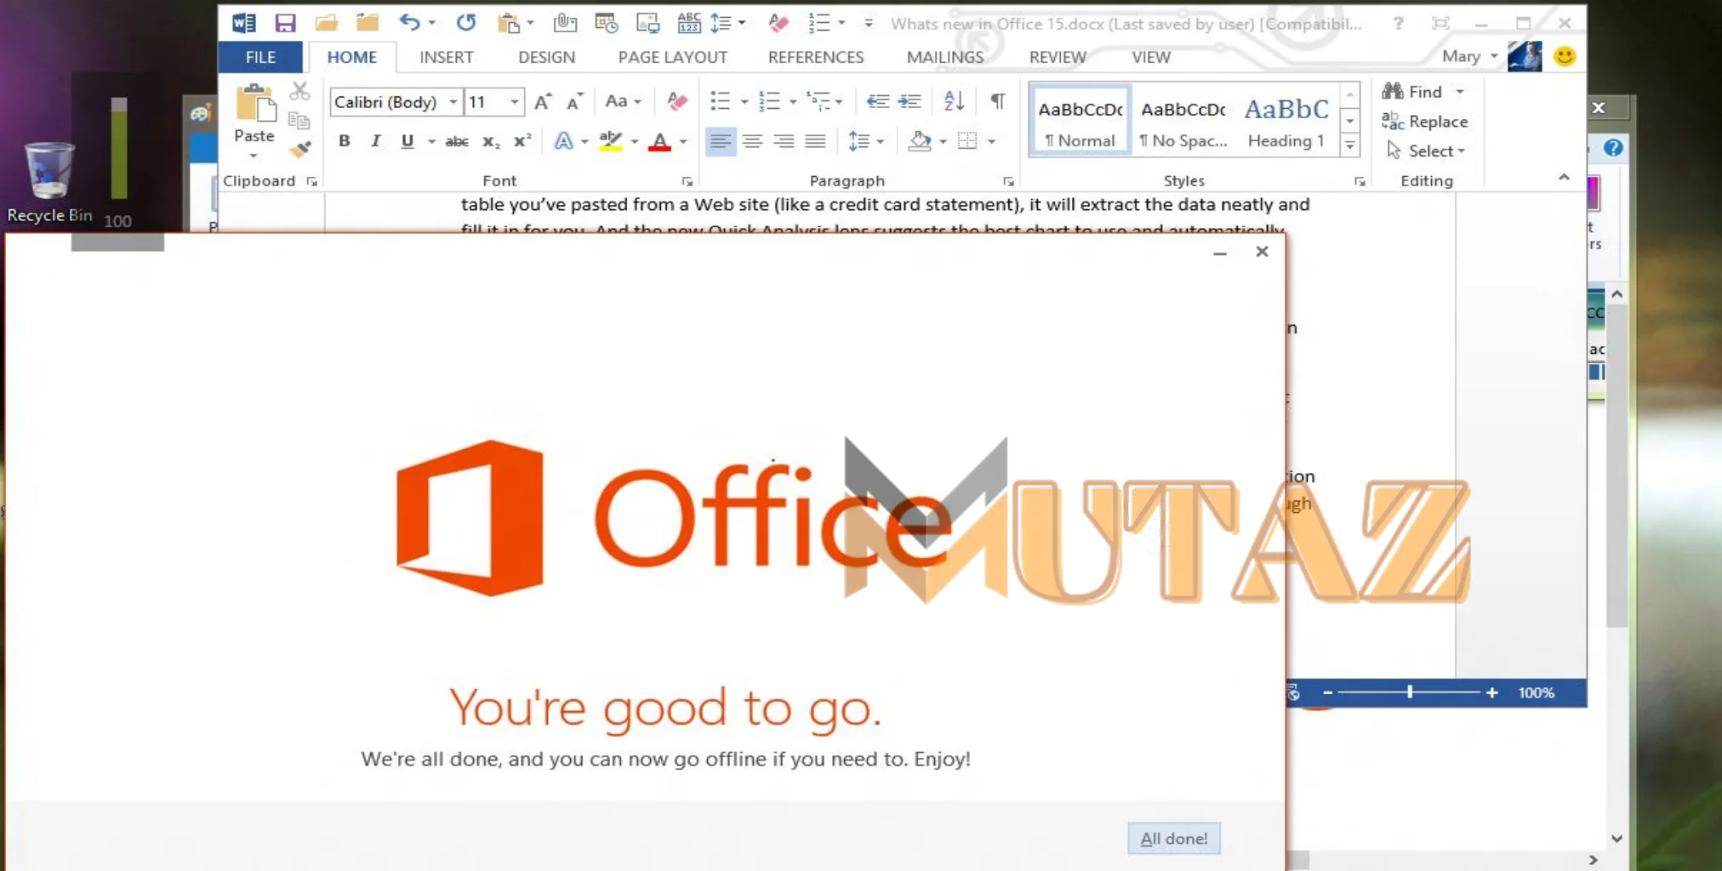Open the Mary account dropdown
This screenshot has width=1722, height=871.
click(1469, 56)
